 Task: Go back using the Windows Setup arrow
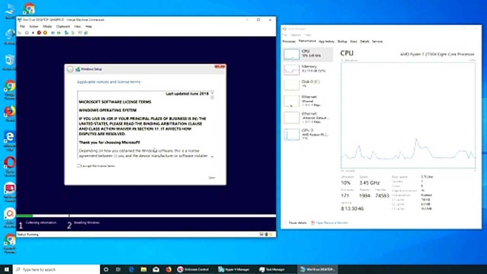[x=70, y=69]
